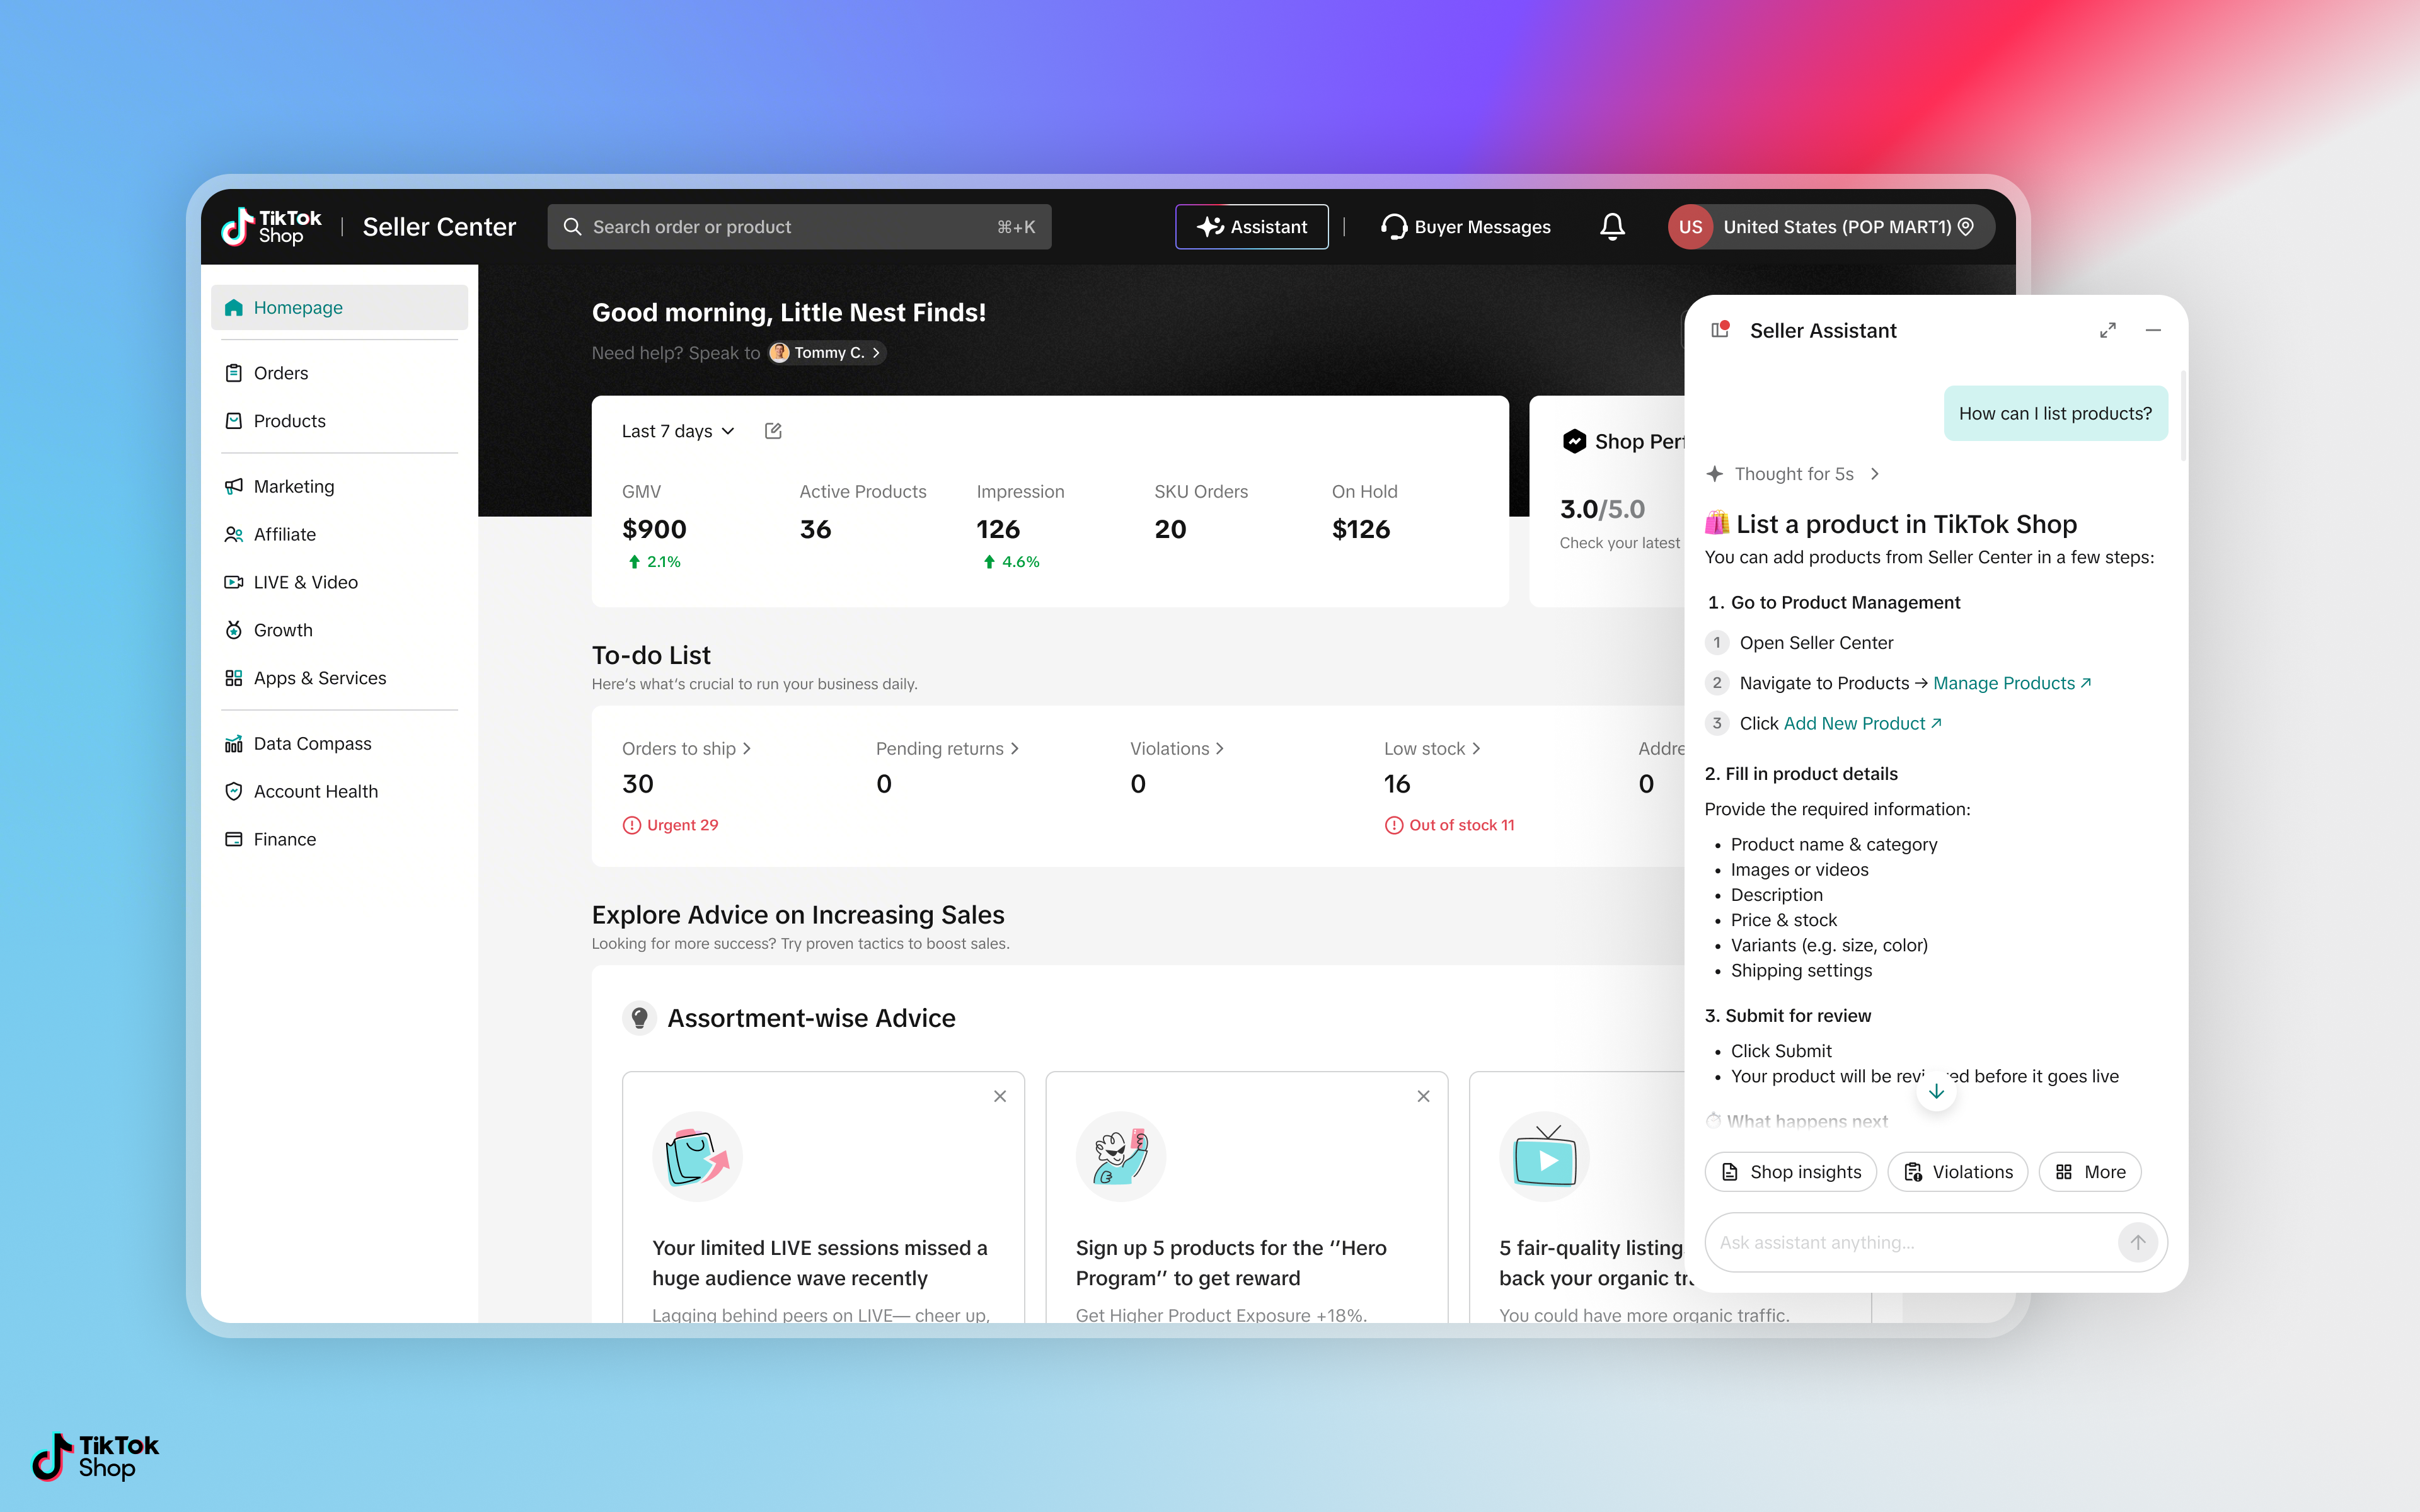
Task: Click the 3.0/5.0 shop performance score
Action: [x=1602, y=509]
